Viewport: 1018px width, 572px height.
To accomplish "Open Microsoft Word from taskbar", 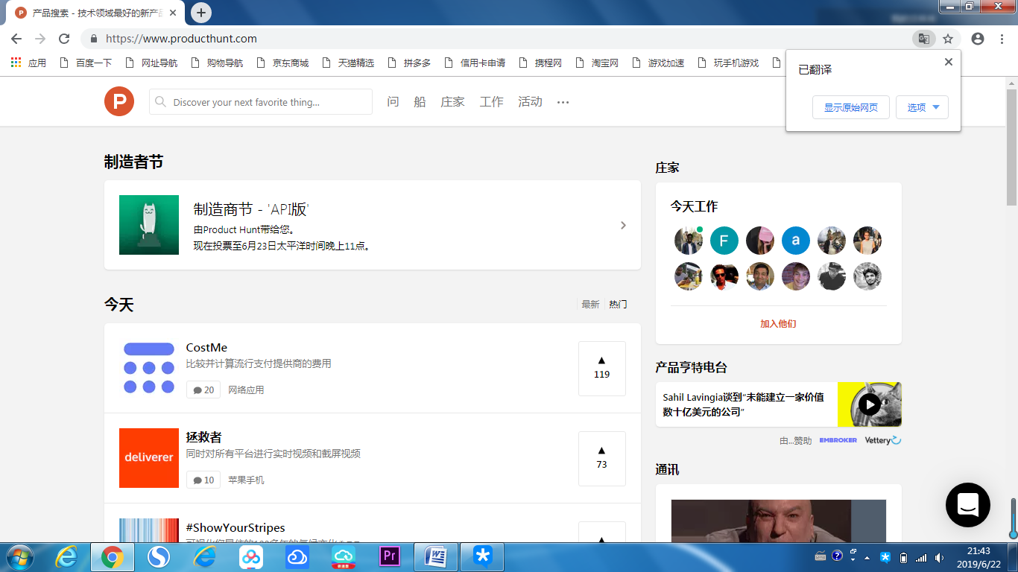I will pos(436,557).
